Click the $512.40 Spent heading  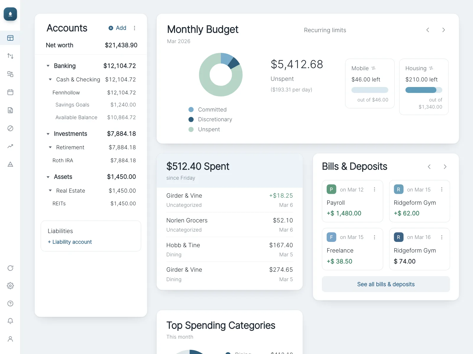point(198,166)
